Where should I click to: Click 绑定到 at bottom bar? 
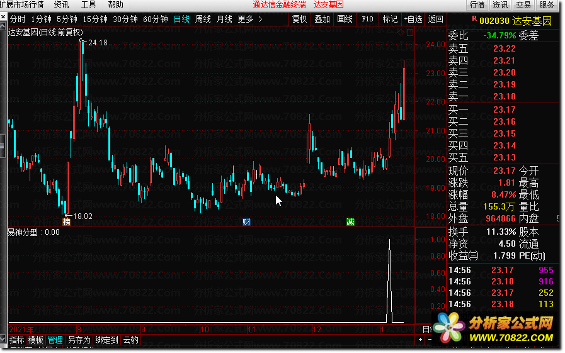pyautogui.click(x=106, y=340)
